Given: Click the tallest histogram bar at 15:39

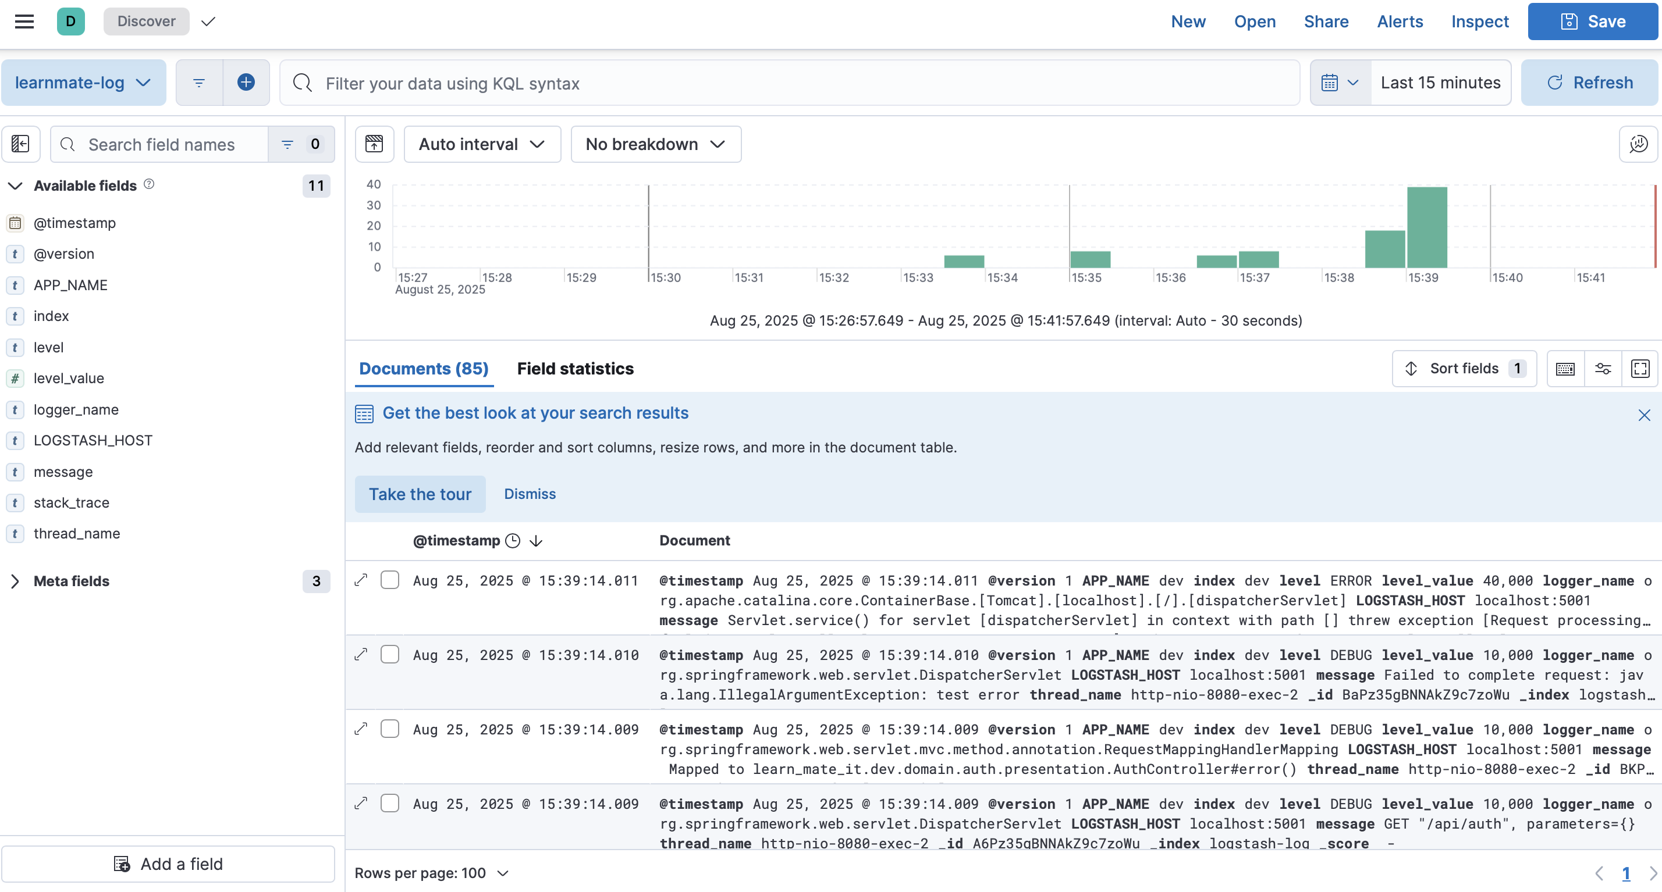Looking at the screenshot, I should point(1426,227).
